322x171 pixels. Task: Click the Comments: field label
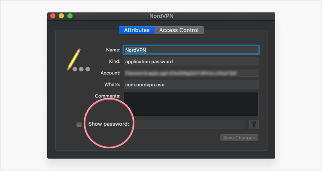(108, 96)
